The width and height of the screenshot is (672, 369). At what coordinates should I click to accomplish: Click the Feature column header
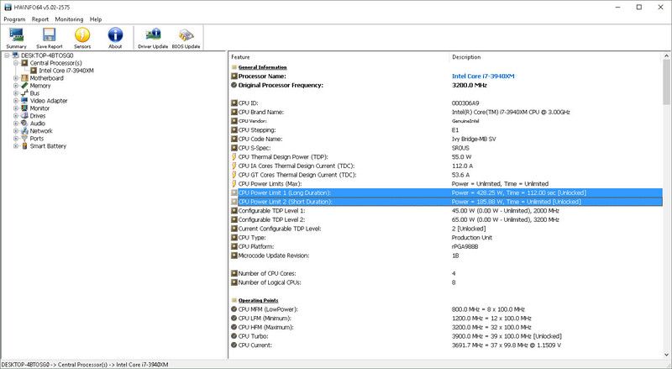click(240, 57)
